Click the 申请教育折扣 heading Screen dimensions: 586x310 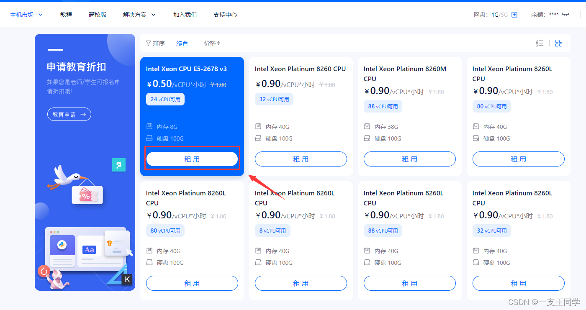tap(77, 67)
